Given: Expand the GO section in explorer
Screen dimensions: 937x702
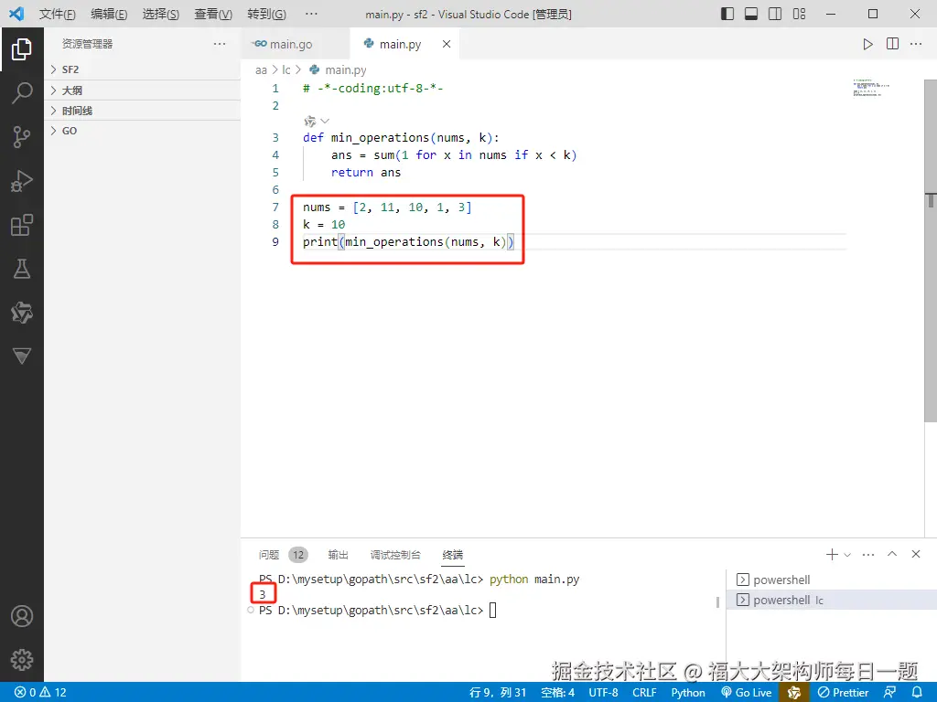Looking at the screenshot, I should (143, 131).
